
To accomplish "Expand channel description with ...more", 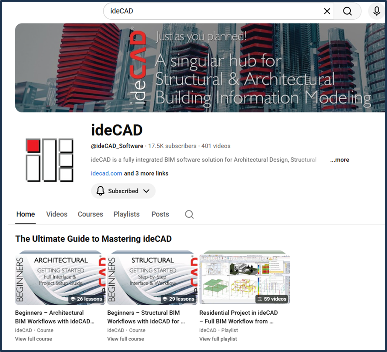I will [x=340, y=160].
